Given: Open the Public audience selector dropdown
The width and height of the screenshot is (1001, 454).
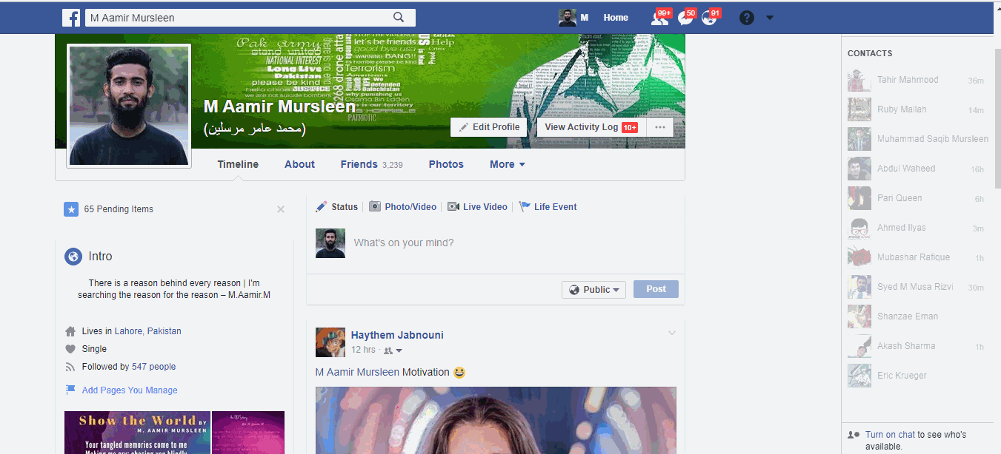Looking at the screenshot, I should [x=593, y=290].
